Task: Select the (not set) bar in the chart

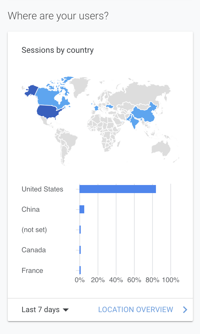Action: [x=80, y=230]
